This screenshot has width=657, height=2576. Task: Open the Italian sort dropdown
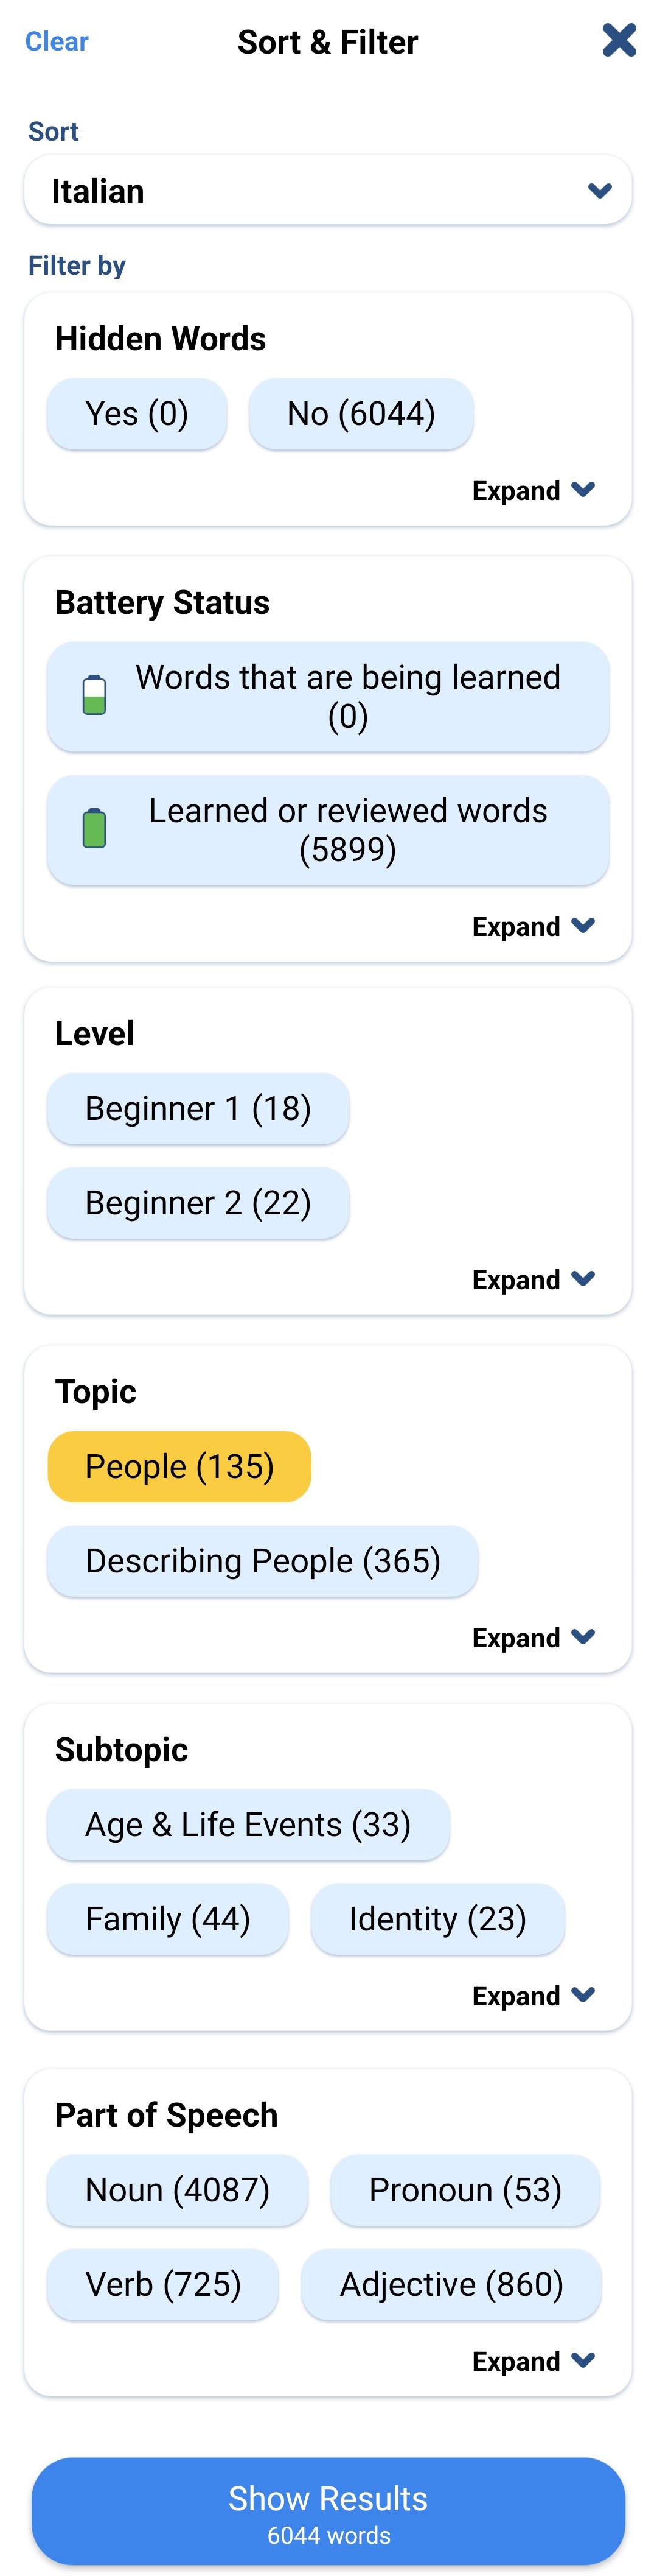pos(327,190)
